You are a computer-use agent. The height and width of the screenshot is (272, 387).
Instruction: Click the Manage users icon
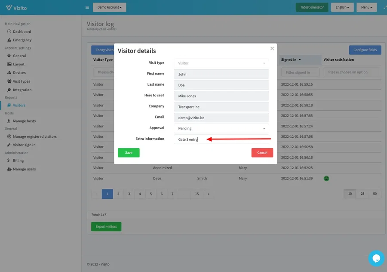9,169
